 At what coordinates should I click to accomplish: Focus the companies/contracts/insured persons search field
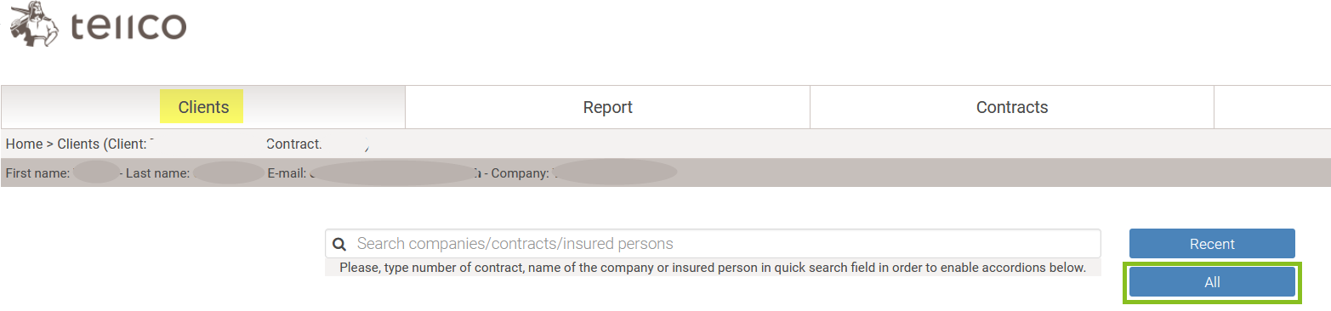pos(713,244)
